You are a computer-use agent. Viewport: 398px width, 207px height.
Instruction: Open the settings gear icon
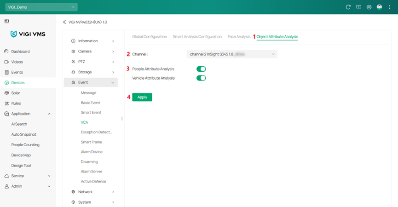369,7
